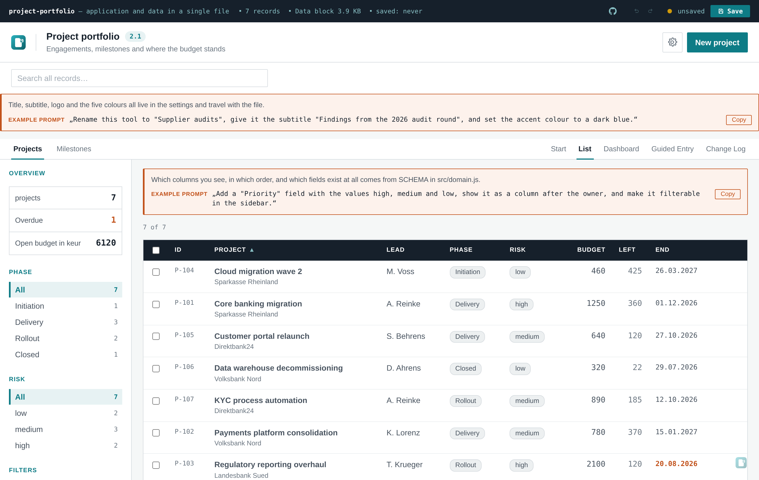Click the floating file icon at bottom right
The width and height of the screenshot is (759, 480).
click(741, 463)
